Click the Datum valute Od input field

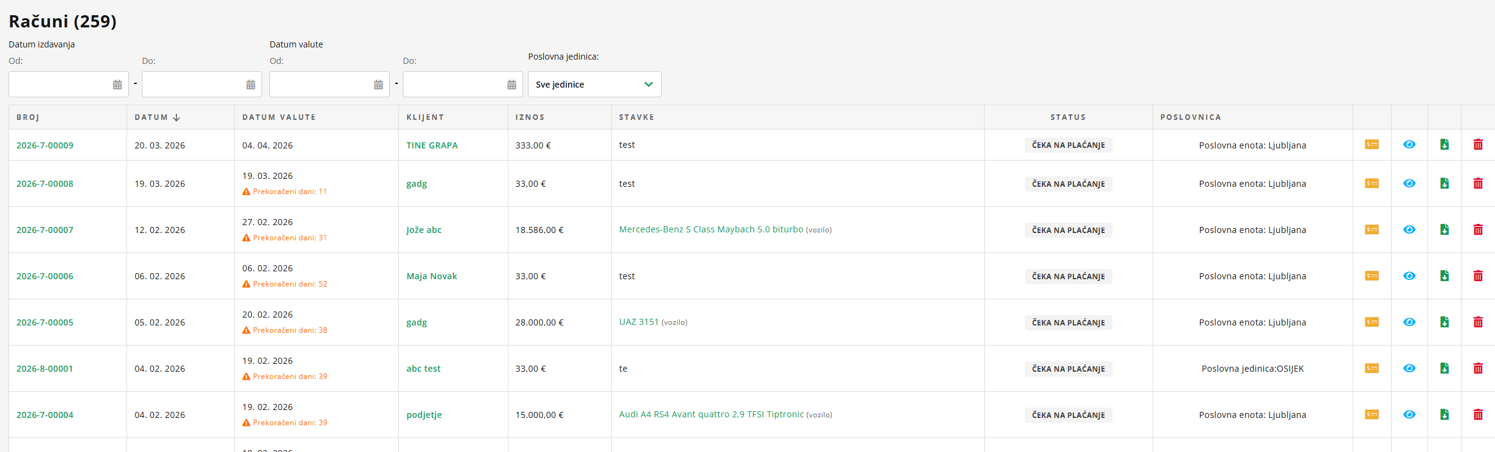pos(321,85)
